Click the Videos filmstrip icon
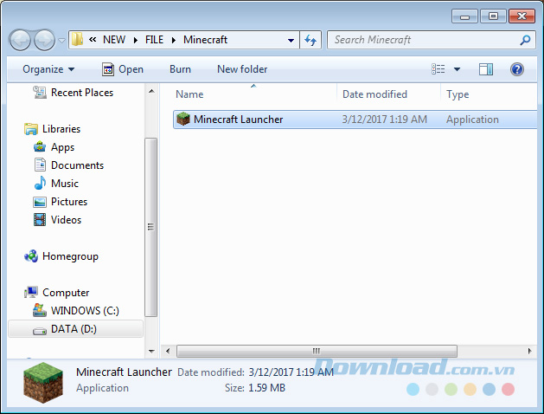 [x=40, y=220]
